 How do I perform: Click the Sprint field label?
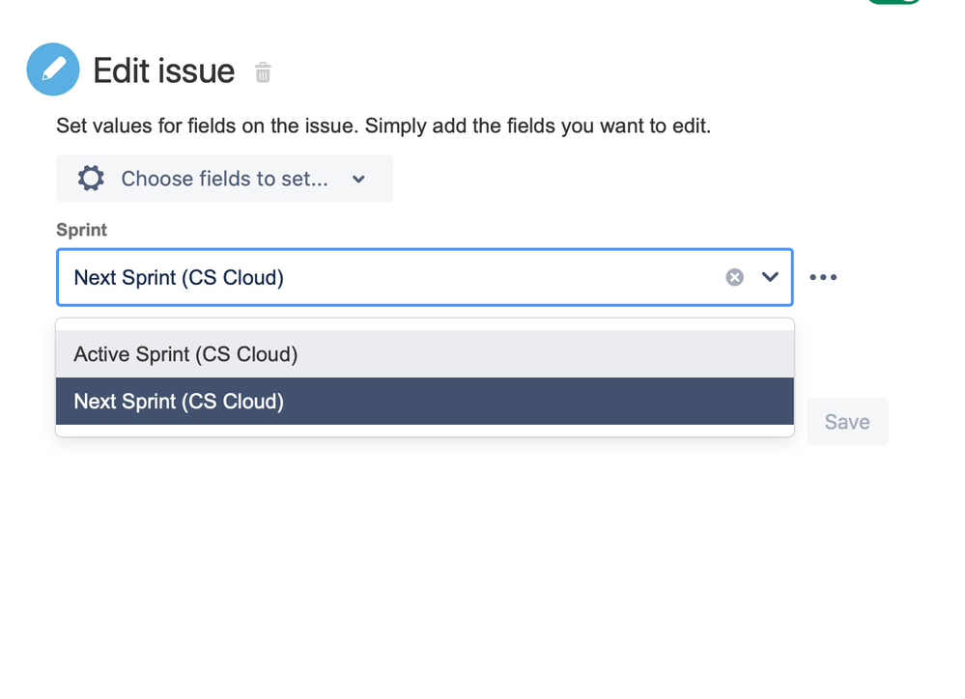coord(81,230)
